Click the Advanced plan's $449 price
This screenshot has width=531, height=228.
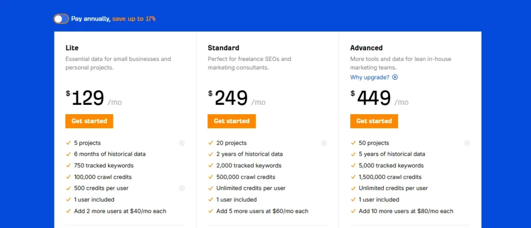(370, 98)
